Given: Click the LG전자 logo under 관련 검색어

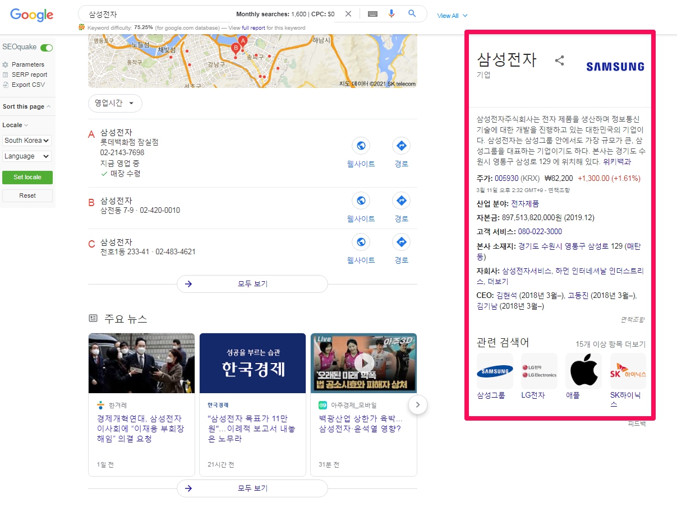Looking at the screenshot, I should pos(538,370).
